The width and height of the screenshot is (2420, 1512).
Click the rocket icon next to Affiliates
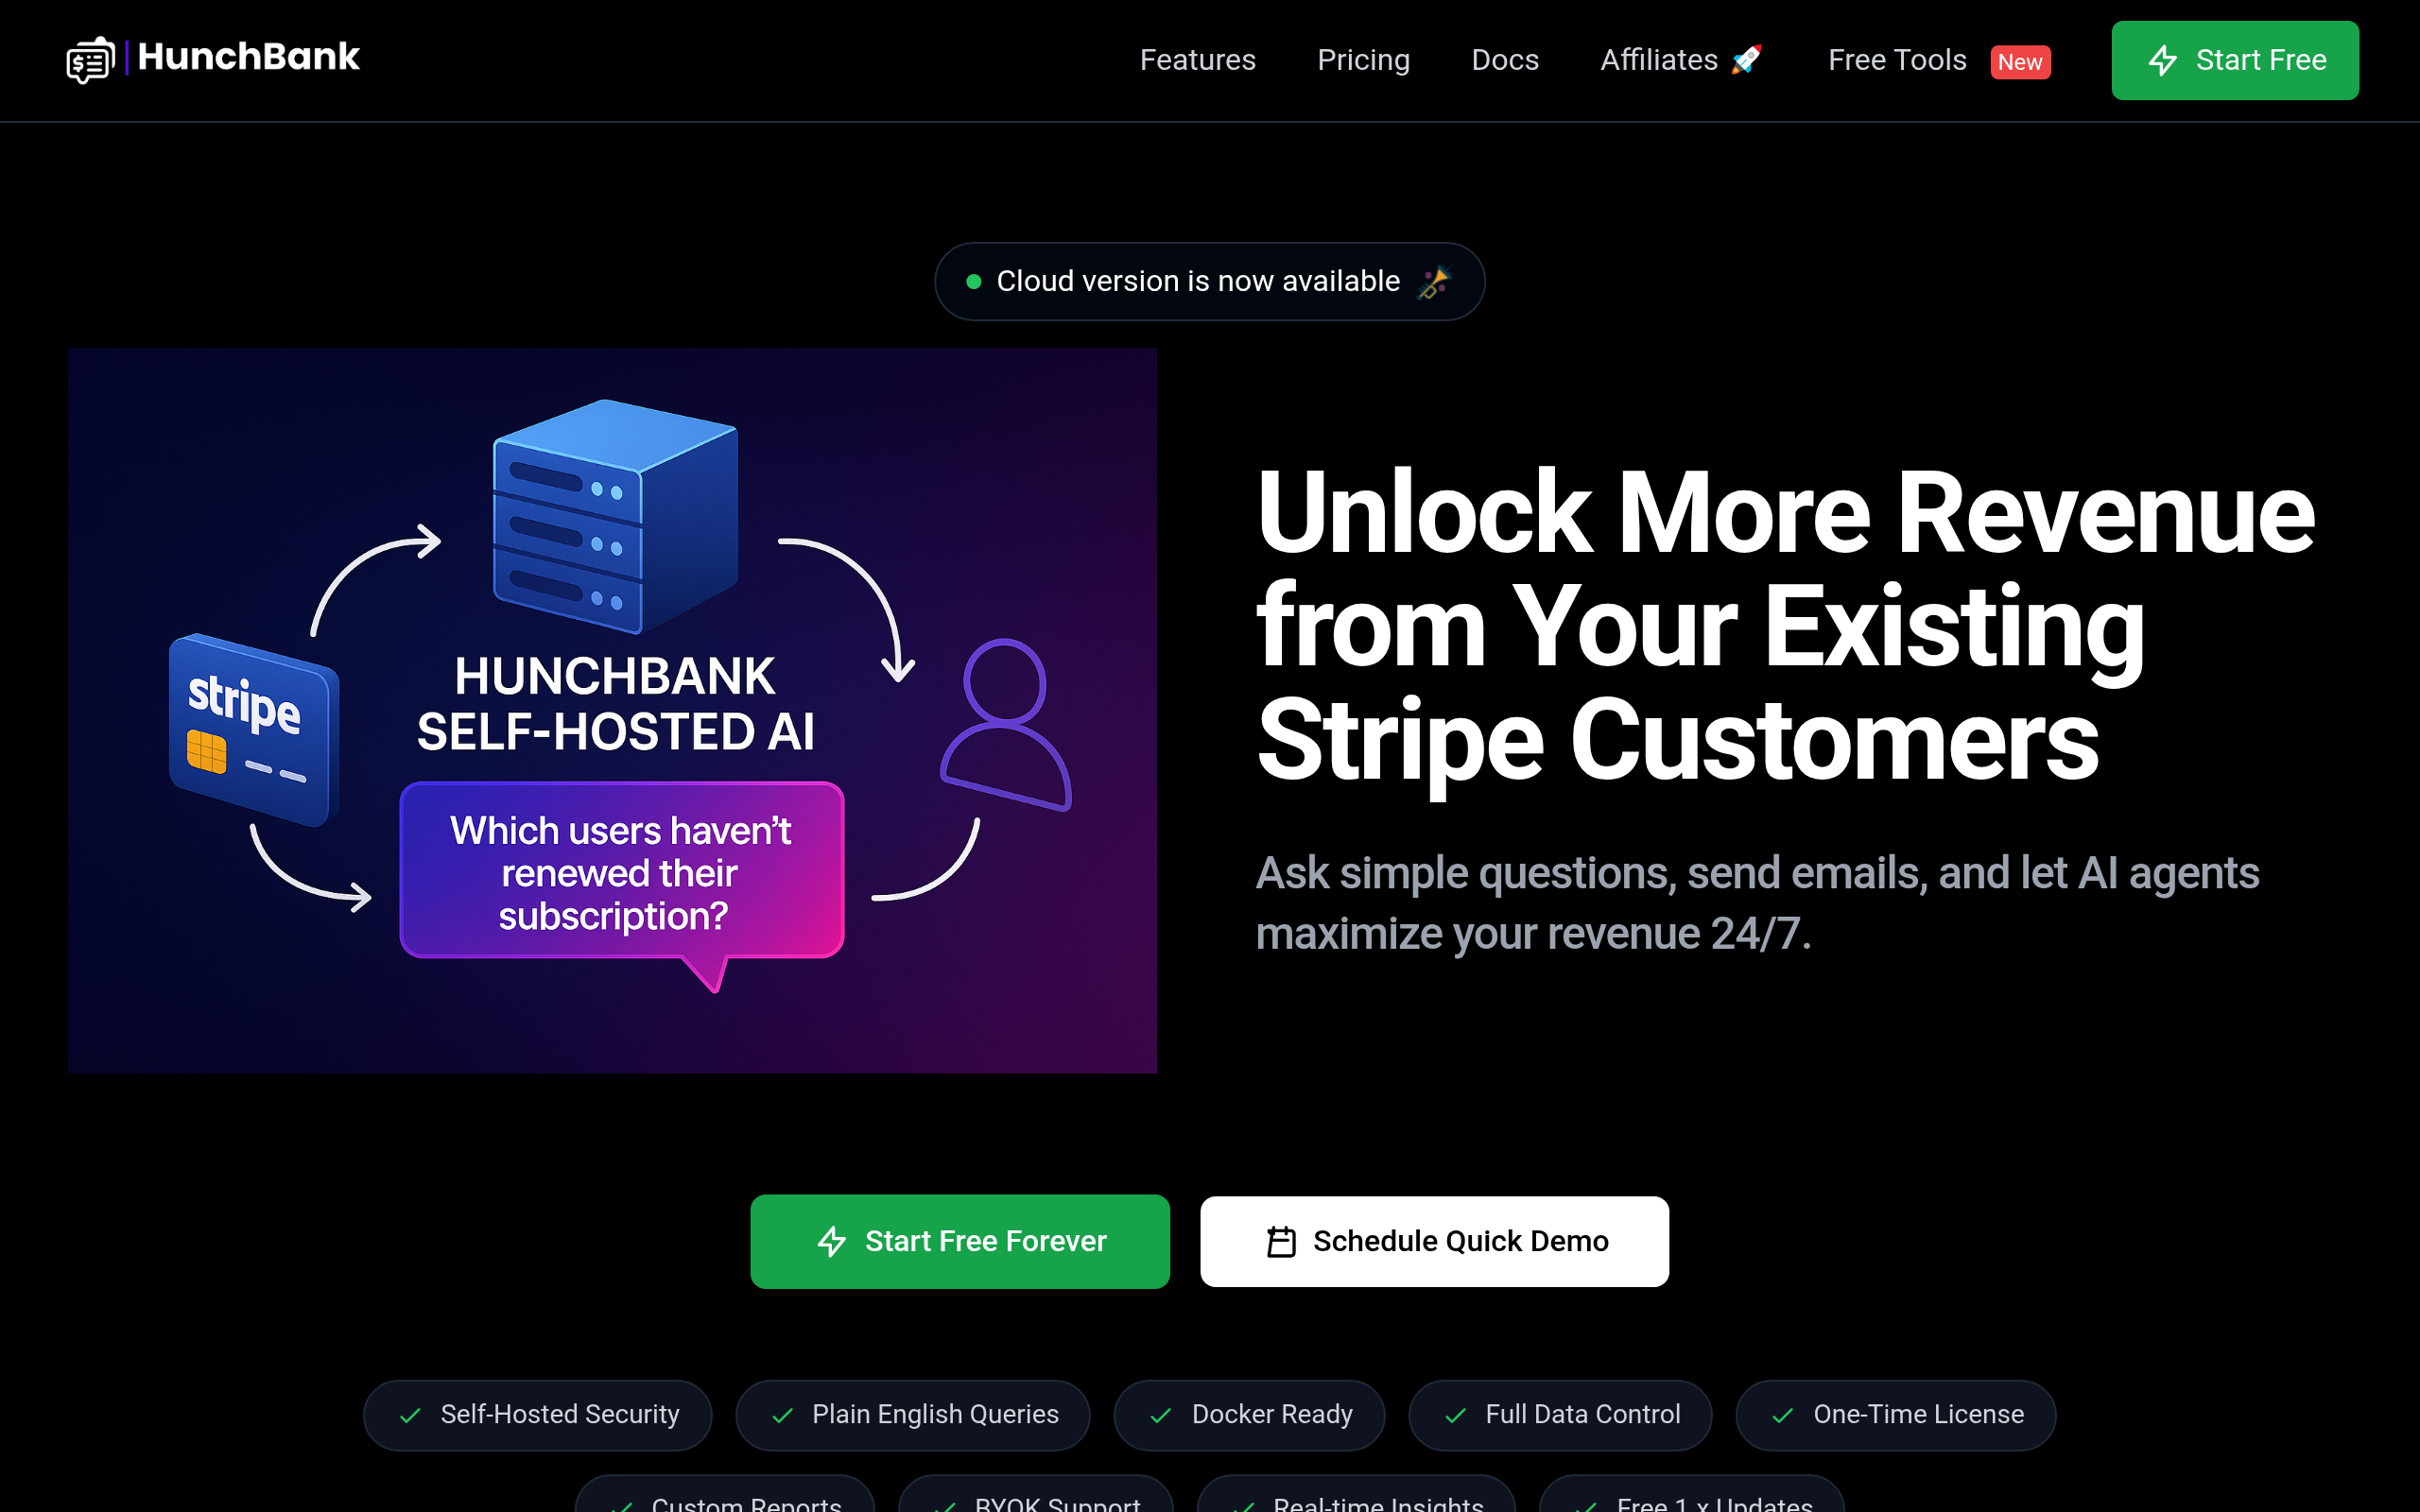(1746, 60)
